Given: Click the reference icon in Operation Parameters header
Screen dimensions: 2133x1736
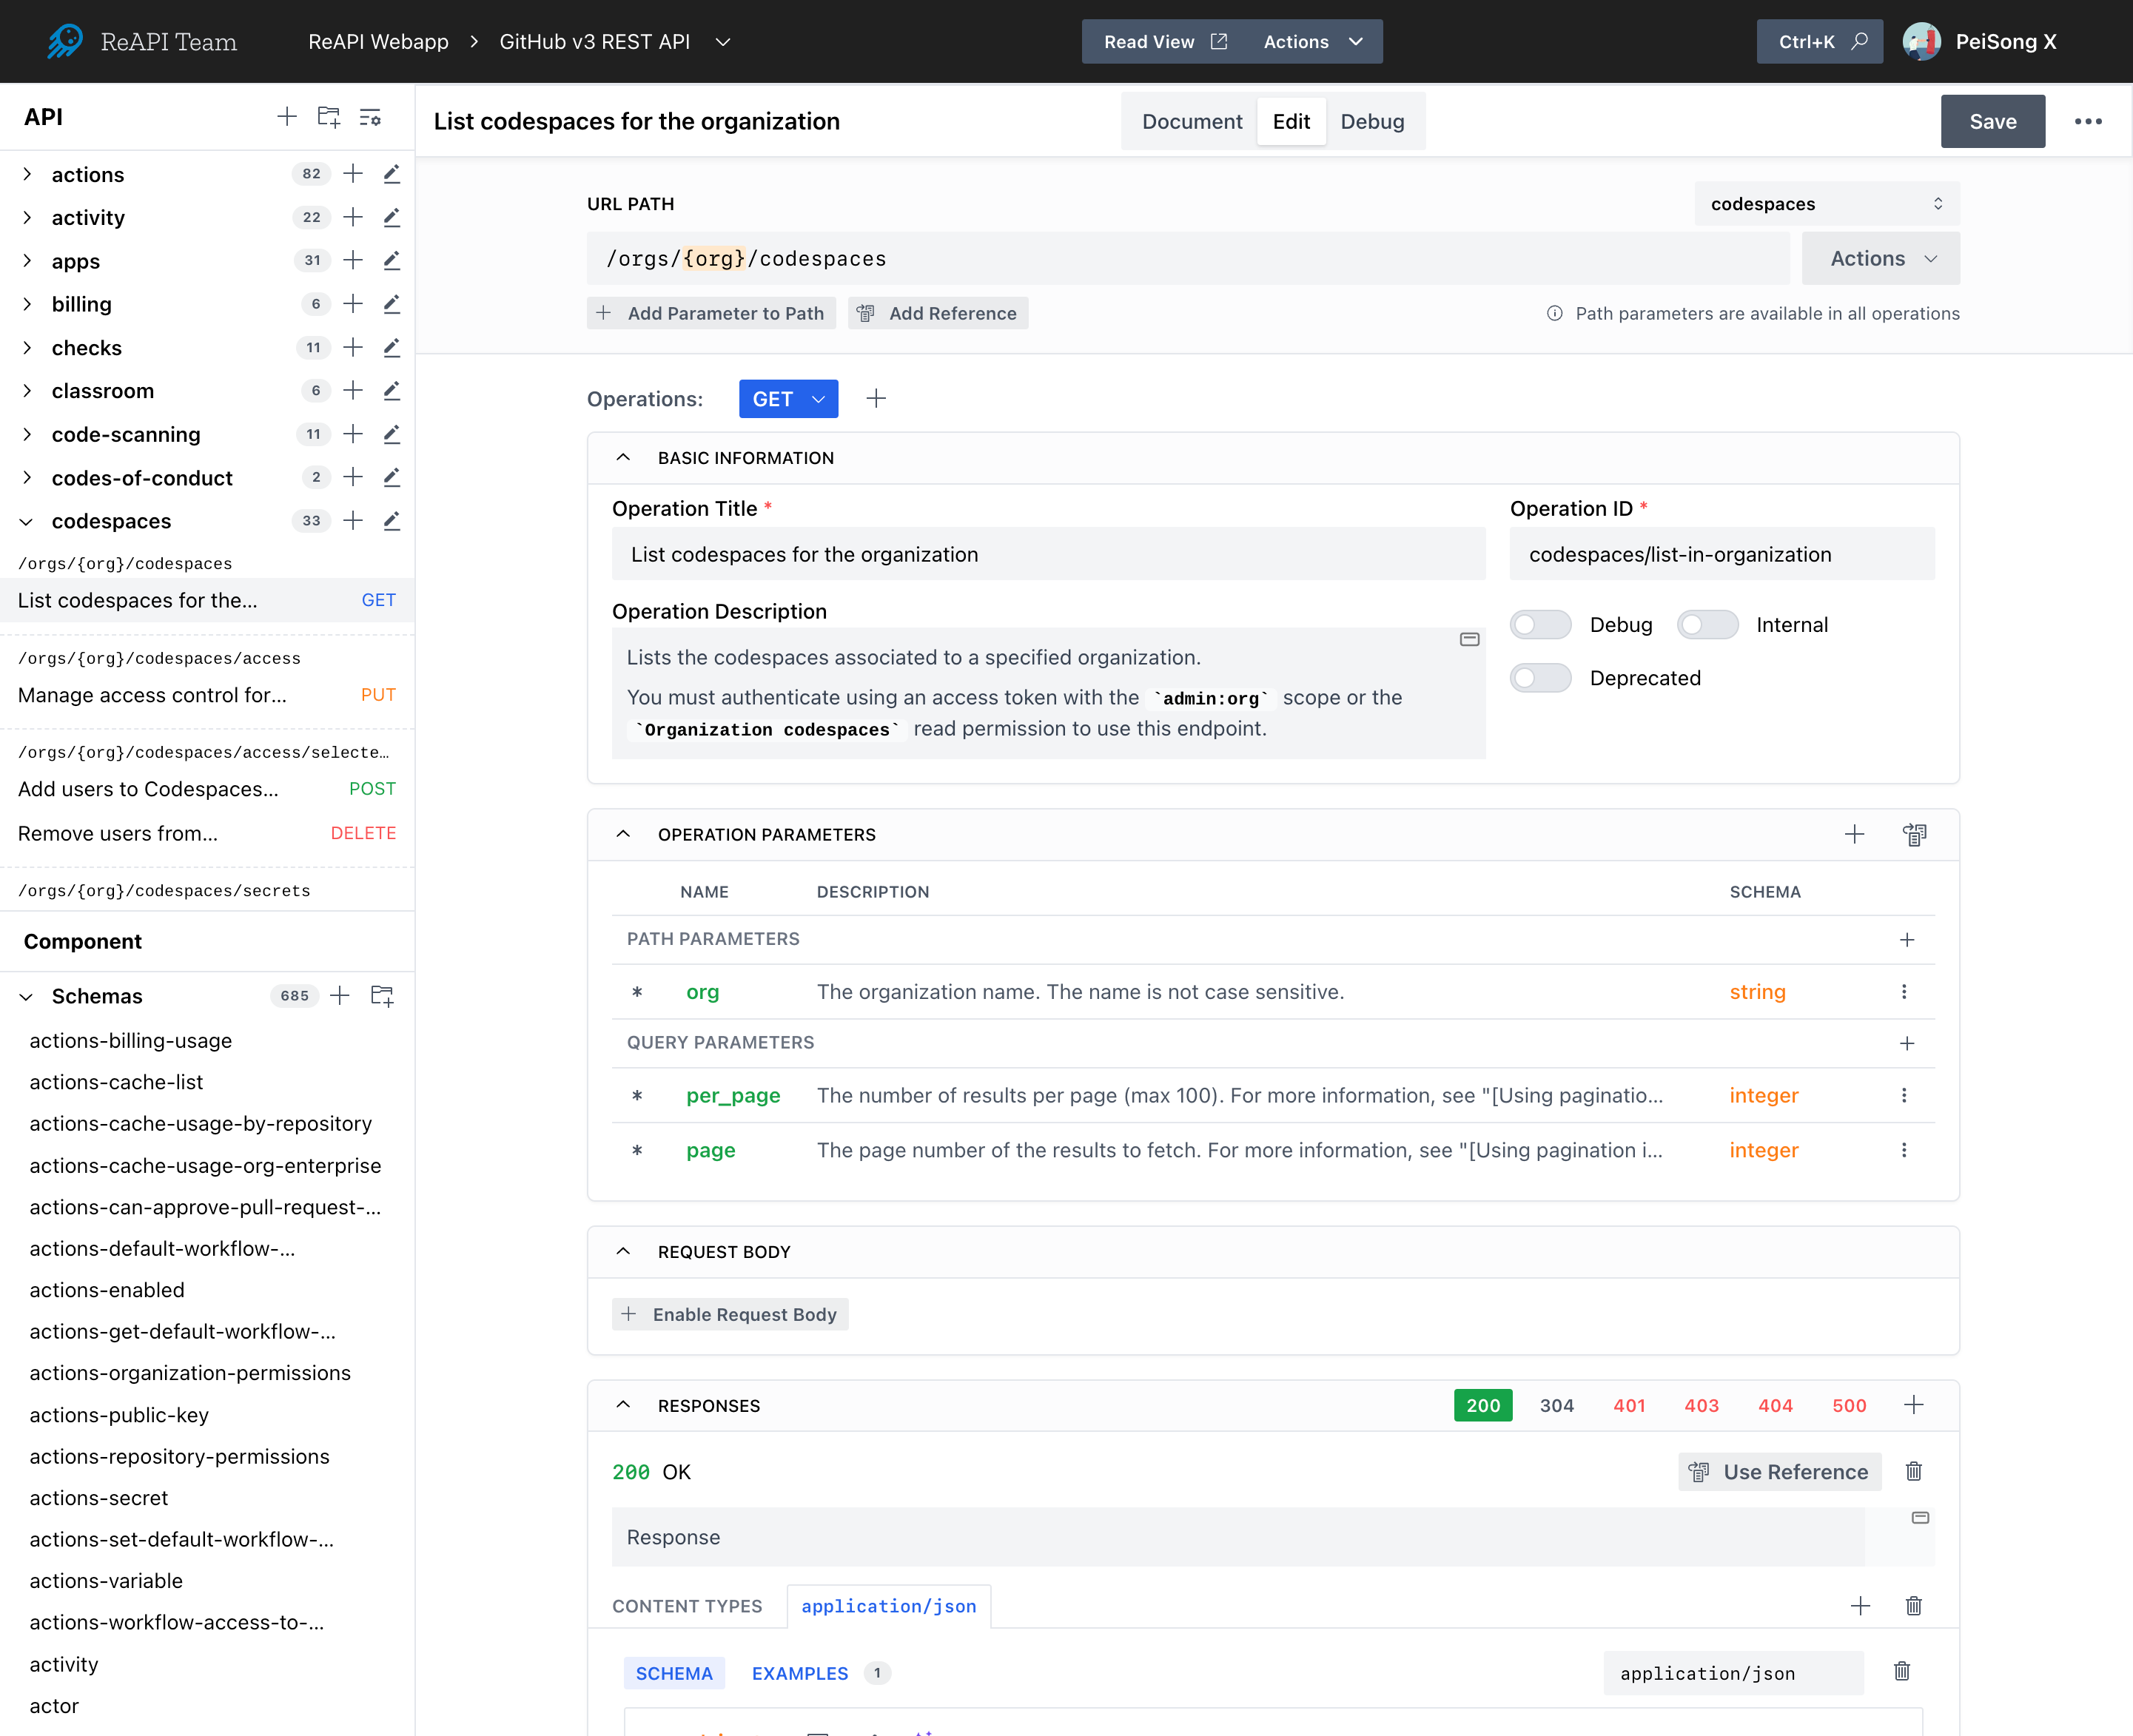Looking at the screenshot, I should [1914, 834].
